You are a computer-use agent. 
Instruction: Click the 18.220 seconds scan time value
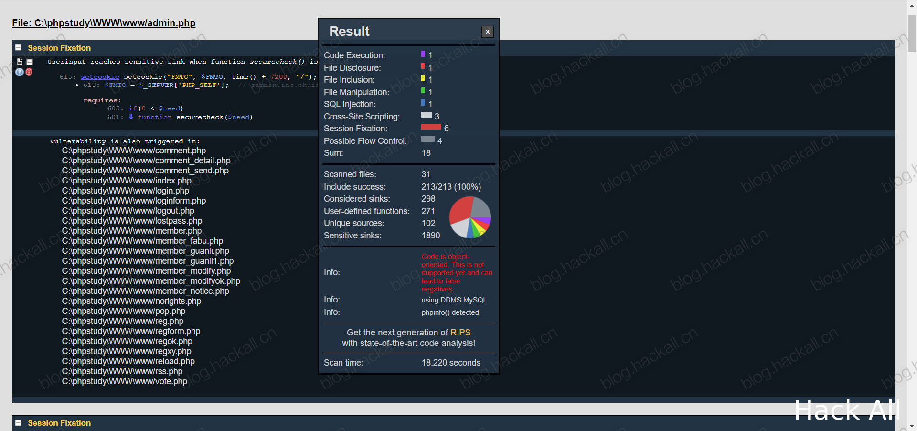click(451, 363)
